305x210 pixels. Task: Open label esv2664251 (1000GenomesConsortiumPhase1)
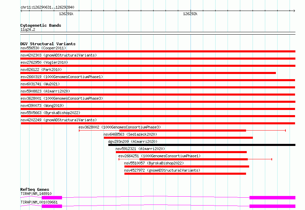159,156
